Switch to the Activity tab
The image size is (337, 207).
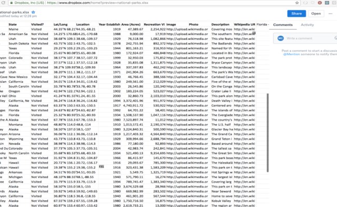tap(307, 25)
